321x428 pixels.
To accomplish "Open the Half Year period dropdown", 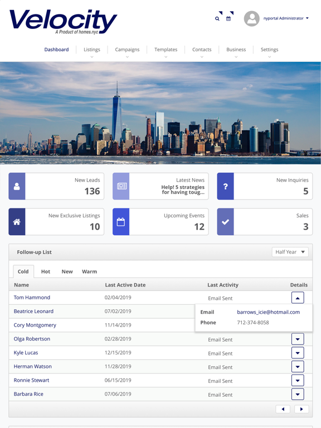I will [x=290, y=252].
